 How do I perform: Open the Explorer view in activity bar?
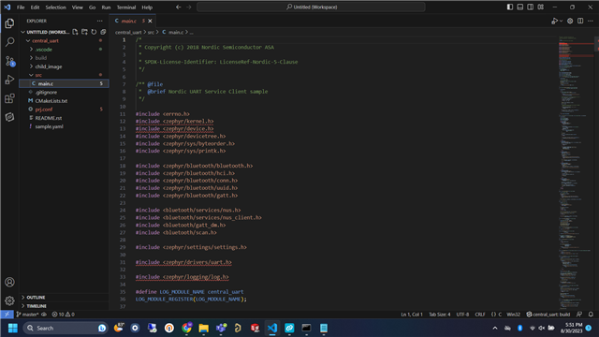tap(9, 23)
